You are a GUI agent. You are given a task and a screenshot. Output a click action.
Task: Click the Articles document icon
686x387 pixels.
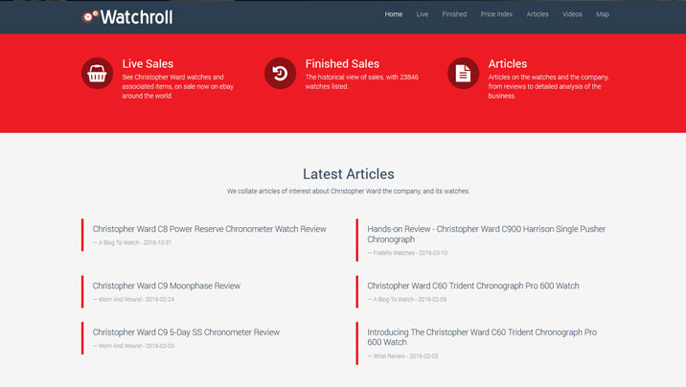pos(464,74)
